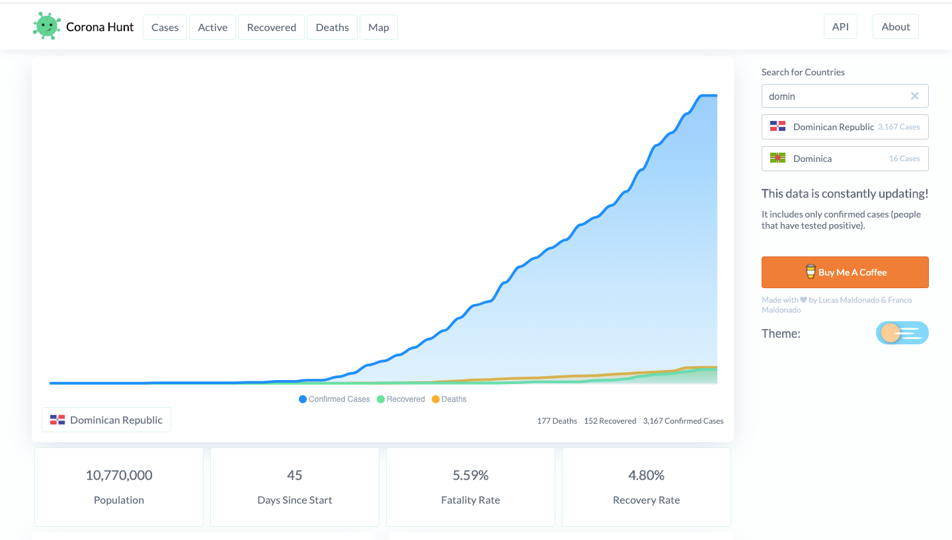Open the API page
The width and height of the screenshot is (952, 540).
click(840, 26)
